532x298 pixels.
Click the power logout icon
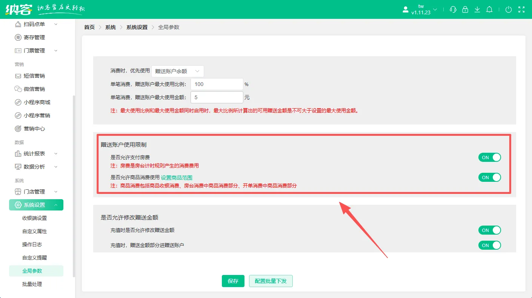[509, 9]
